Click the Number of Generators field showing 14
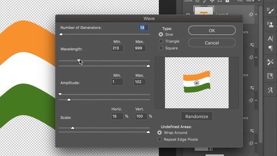Viewport: 277px width, 156px height. tap(143, 28)
